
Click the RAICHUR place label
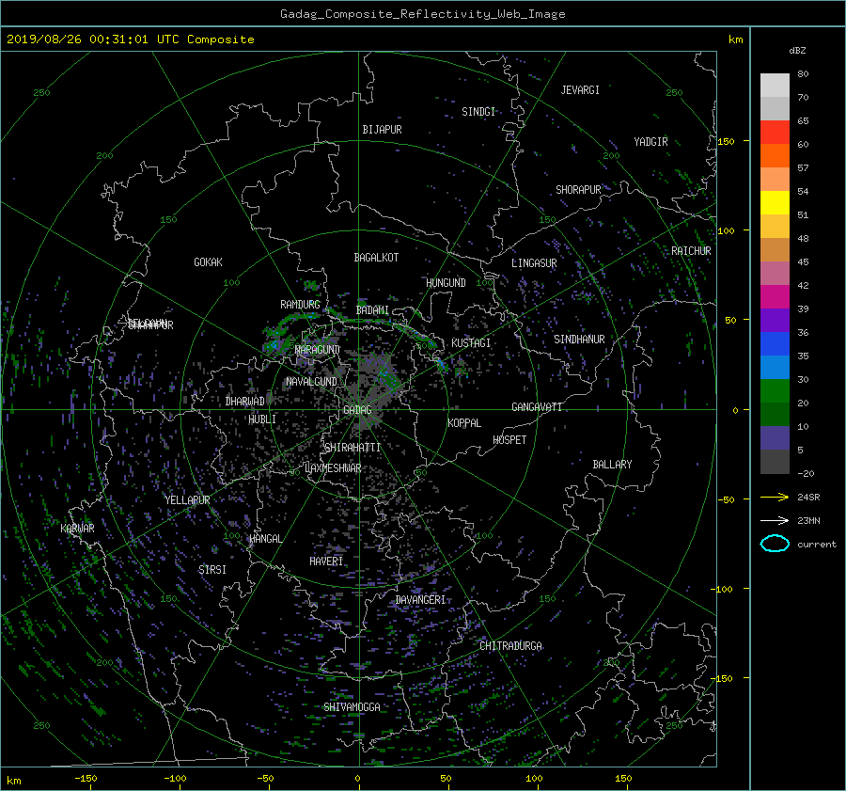(691, 251)
